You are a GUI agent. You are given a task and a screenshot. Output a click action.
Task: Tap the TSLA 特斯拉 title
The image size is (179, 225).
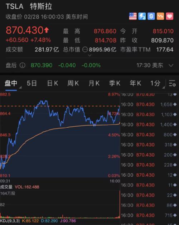tap(29, 6)
